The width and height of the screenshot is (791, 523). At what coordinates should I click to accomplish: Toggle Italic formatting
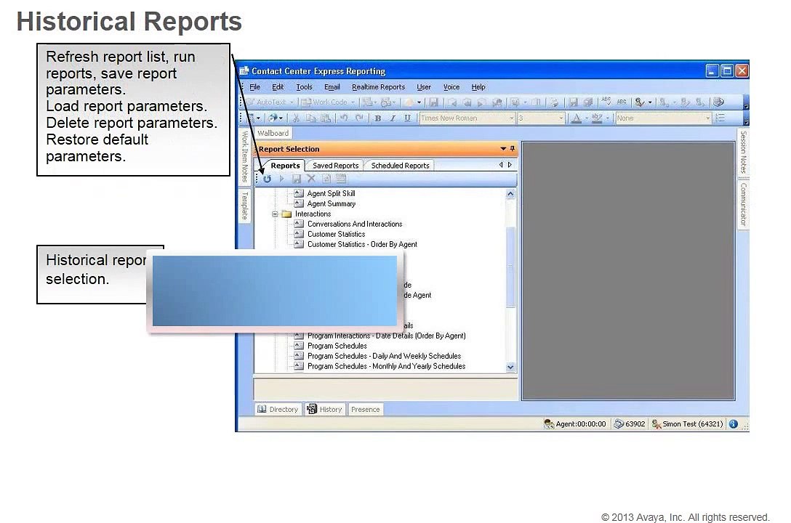tap(393, 118)
